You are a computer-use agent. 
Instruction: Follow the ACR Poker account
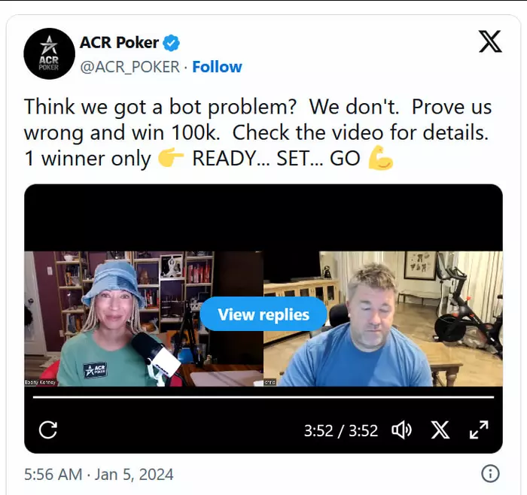pyautogui.click(x=217, y=67)
